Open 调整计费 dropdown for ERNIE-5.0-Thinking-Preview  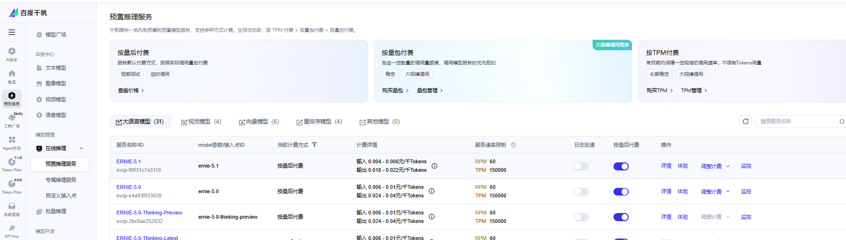716,217
